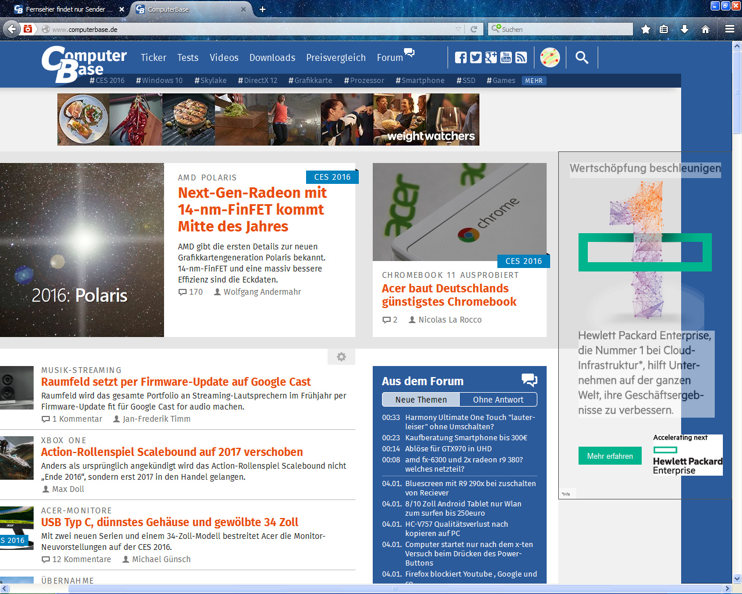Select the #Smartphone topic tag
This screenshot has width=742, height=594.
pos(420,81)
